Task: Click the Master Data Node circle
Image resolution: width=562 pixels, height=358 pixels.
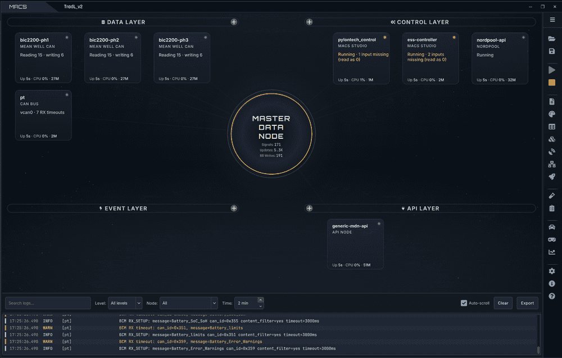Action: click(x=271, y=134)
